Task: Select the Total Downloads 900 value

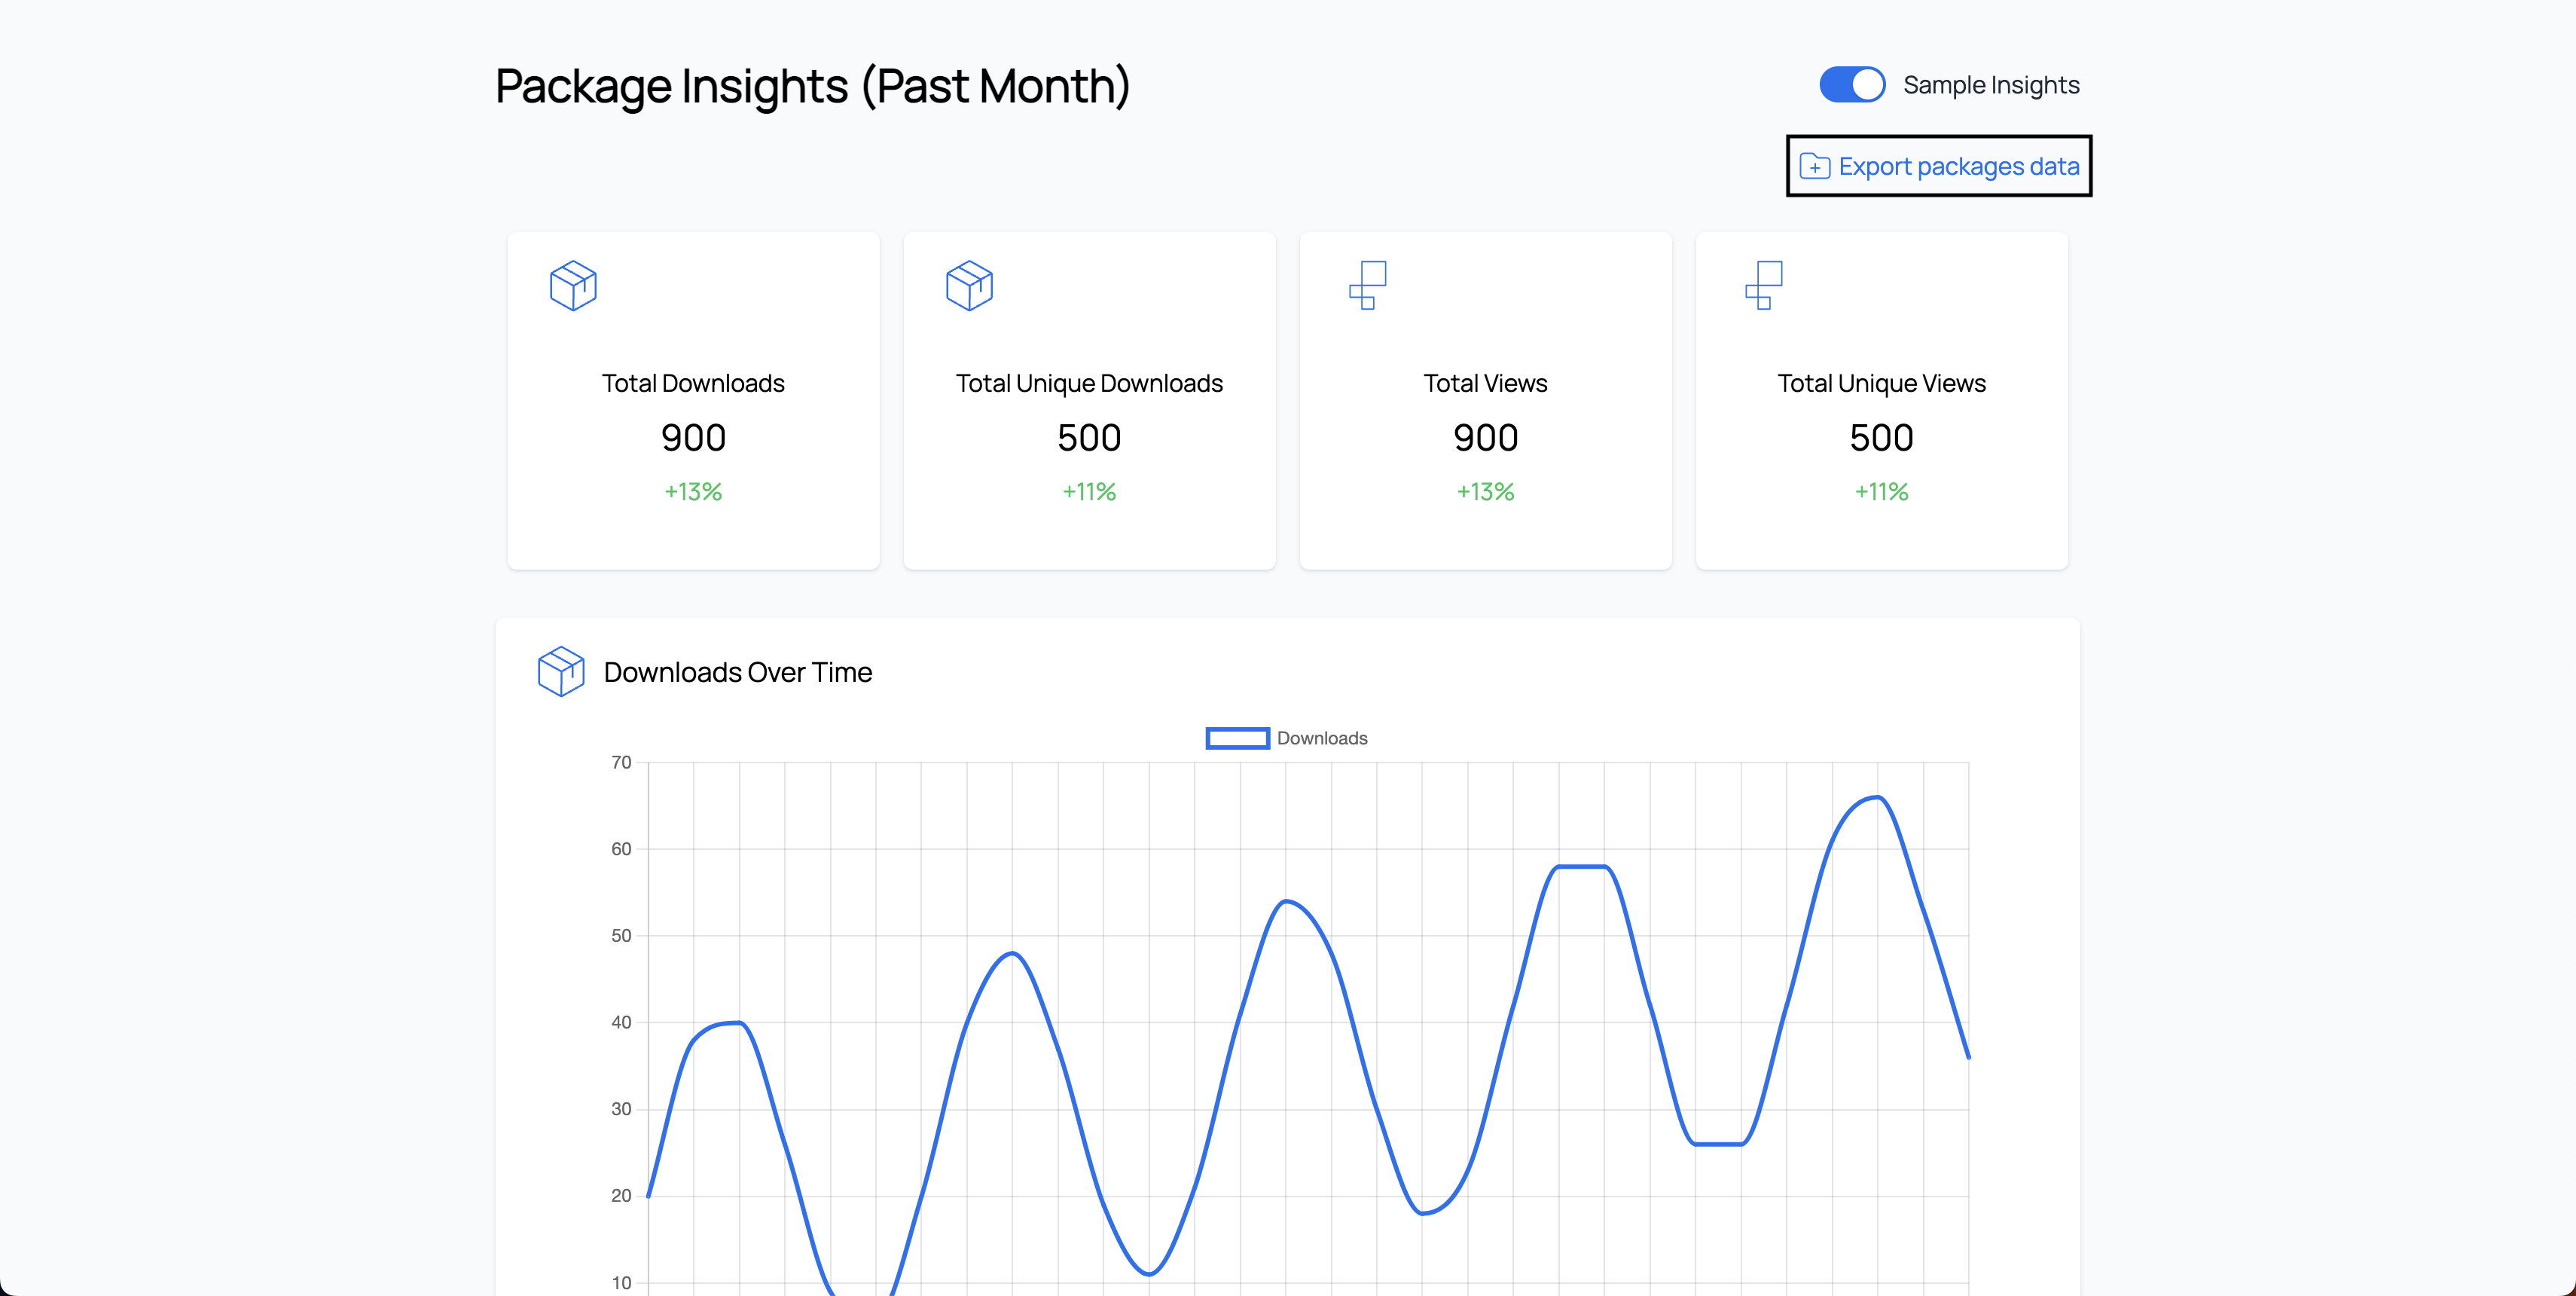Action: [693, 438]
